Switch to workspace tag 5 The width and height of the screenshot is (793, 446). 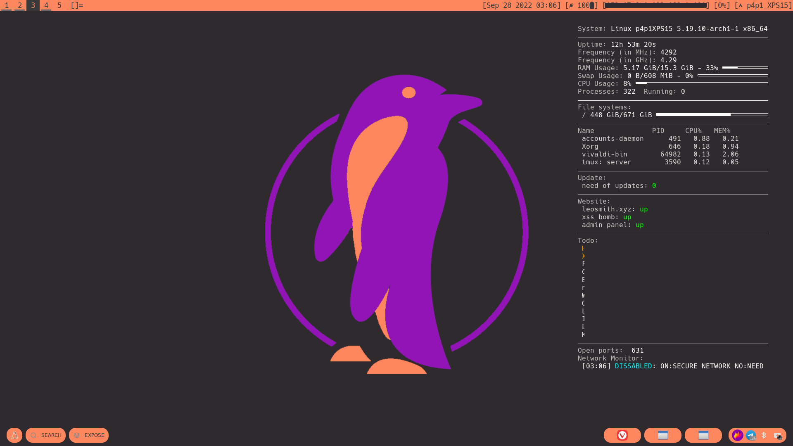(59, 5)
